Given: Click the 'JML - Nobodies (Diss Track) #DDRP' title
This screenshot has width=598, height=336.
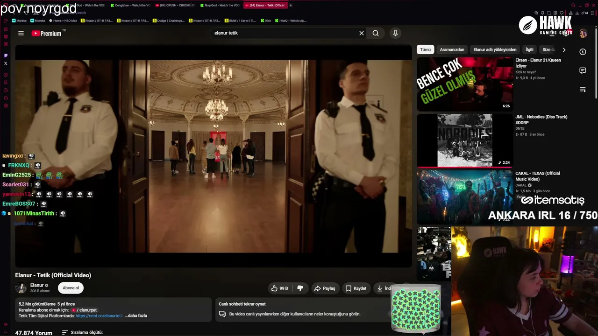Looking at the screenshot, I should pos(541,119).
